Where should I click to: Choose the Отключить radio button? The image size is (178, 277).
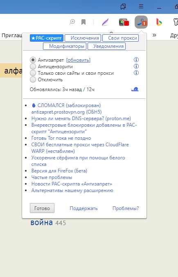[33, 80]
